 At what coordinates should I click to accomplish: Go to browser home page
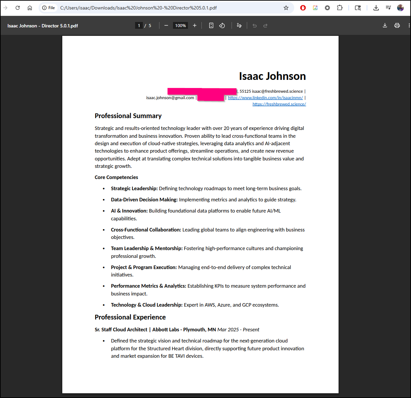[30, 8]
